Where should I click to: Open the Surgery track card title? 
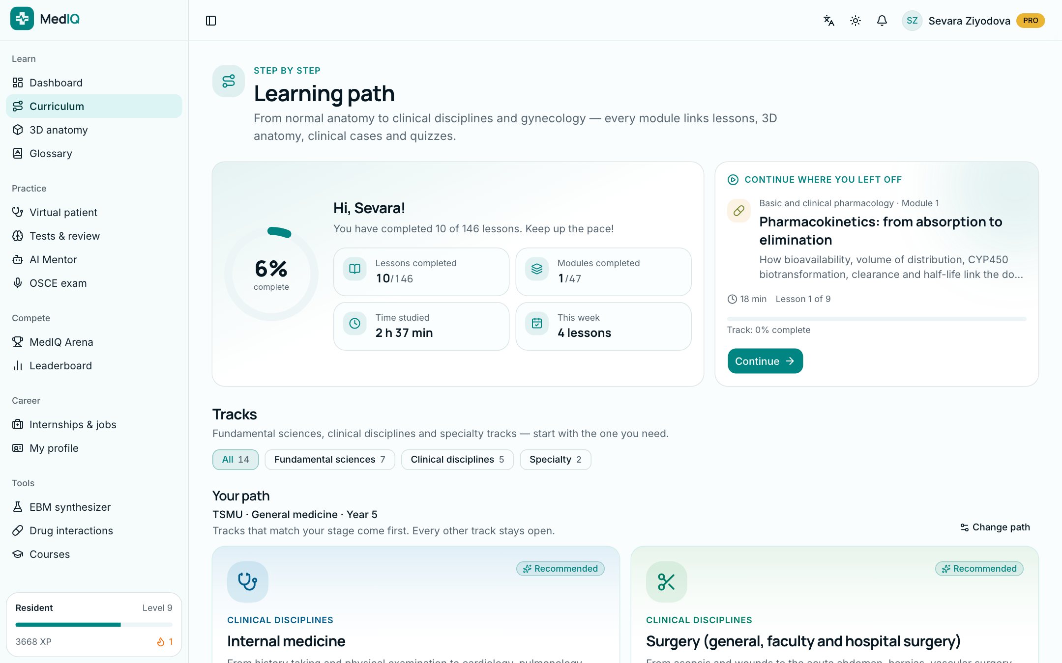coord(803,641)
